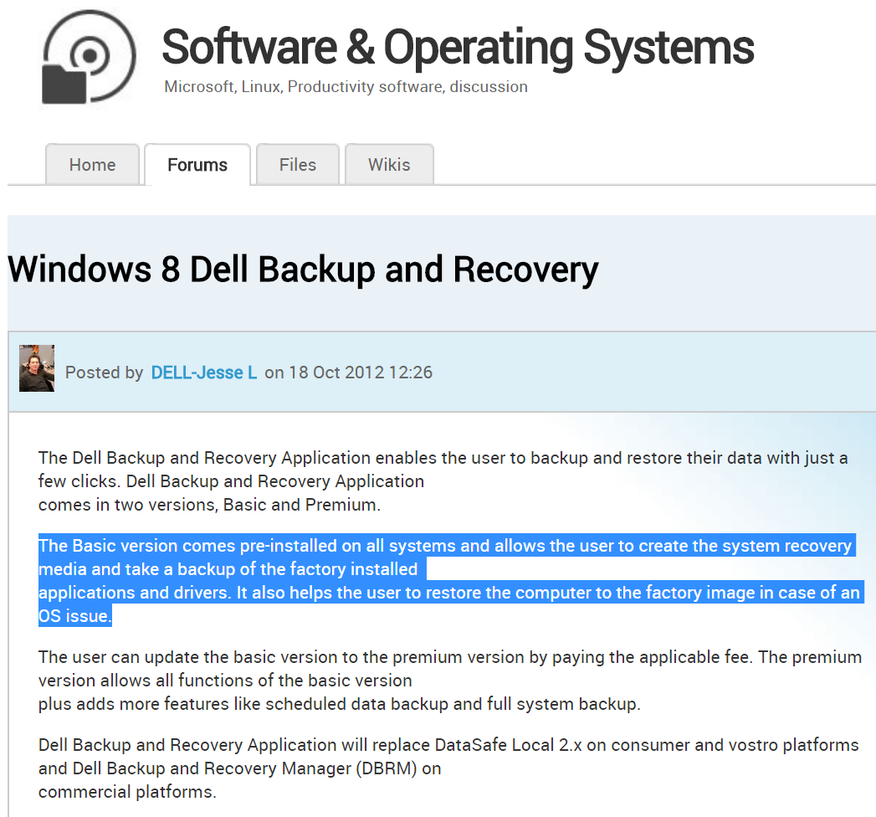This screenshot has width=876, height=817.
Task: Click the post date "18 Oct 2012 12:26"
Action: click(361, 373)
